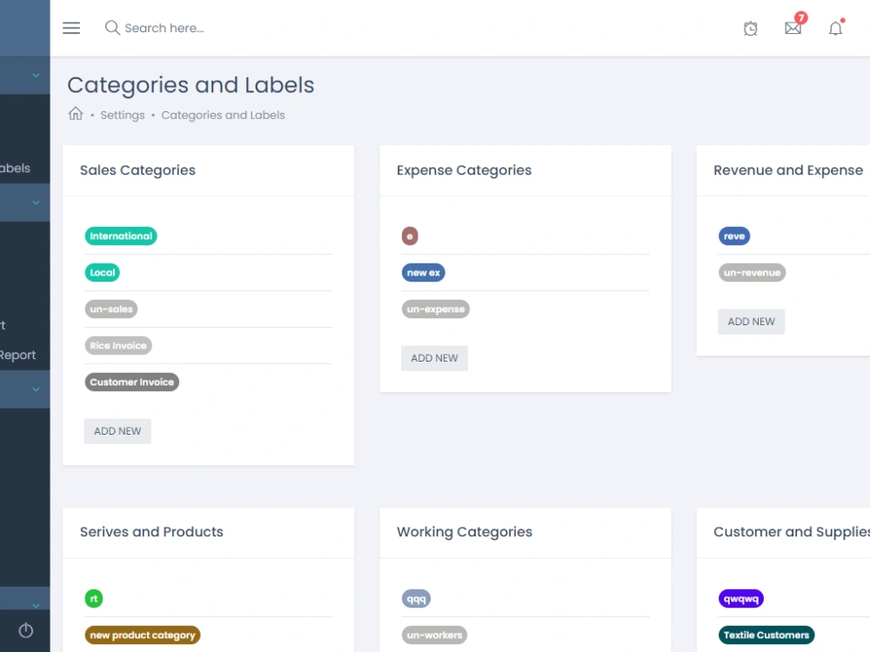Select the green rt label
The height and width of the screenshot is (652, 870).
coord(94,599)
